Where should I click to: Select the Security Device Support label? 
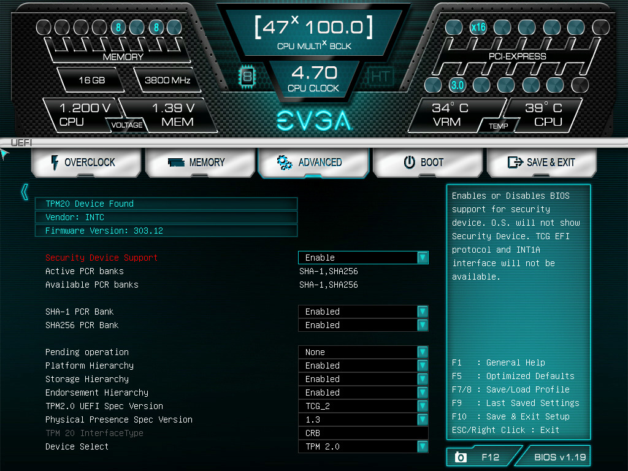pyautogui.click(x=101, y=258)
